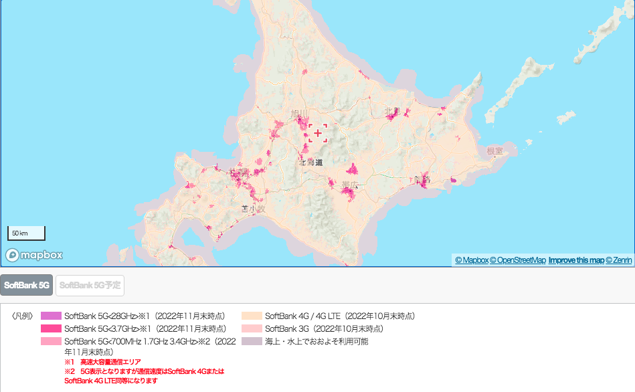Click the SoftBank 5G<700MHz> light pink swatch
The image size is (635, 392).
[x=50, y=342]
